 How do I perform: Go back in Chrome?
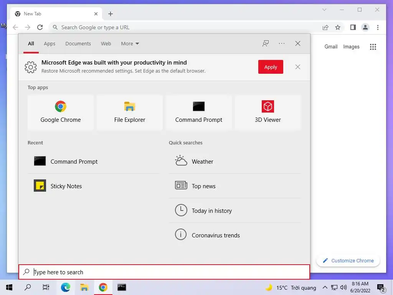coord(15,27)
